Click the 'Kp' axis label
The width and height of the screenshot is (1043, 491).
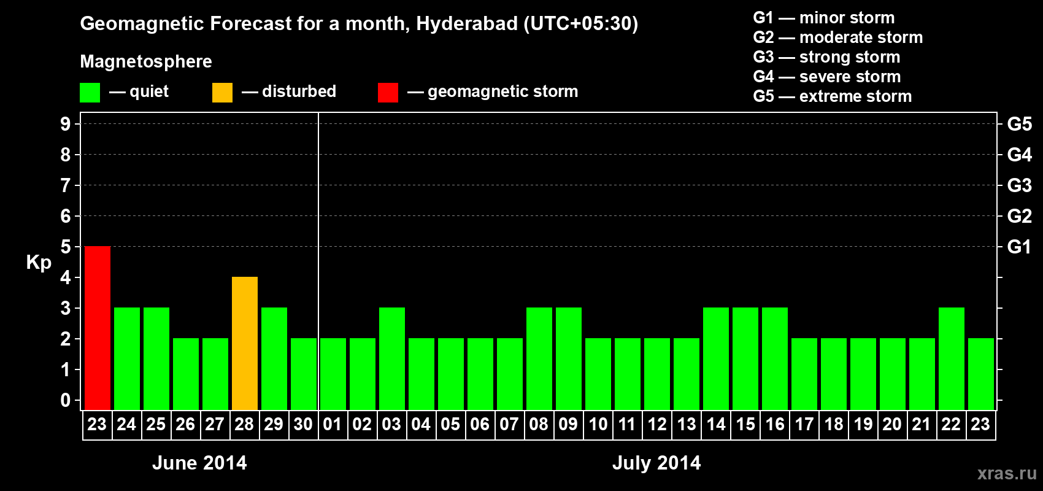click(39, 263)
